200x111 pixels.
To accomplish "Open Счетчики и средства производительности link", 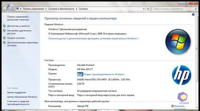I will pos(18,103).
